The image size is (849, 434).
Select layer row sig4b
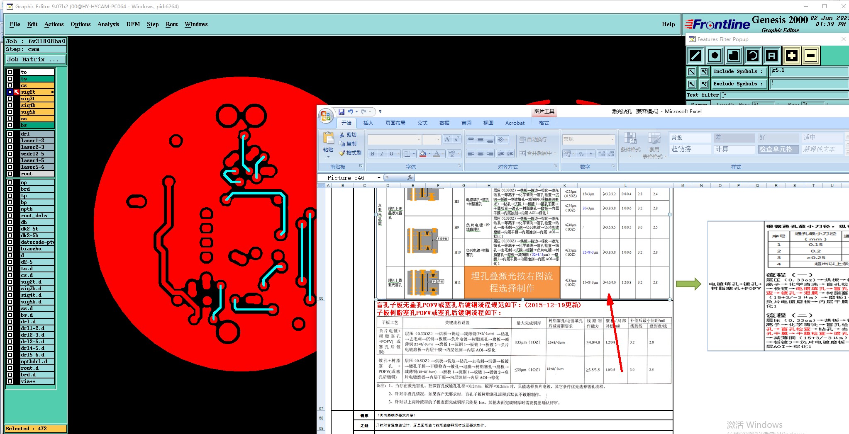click(x=37, y=105)
